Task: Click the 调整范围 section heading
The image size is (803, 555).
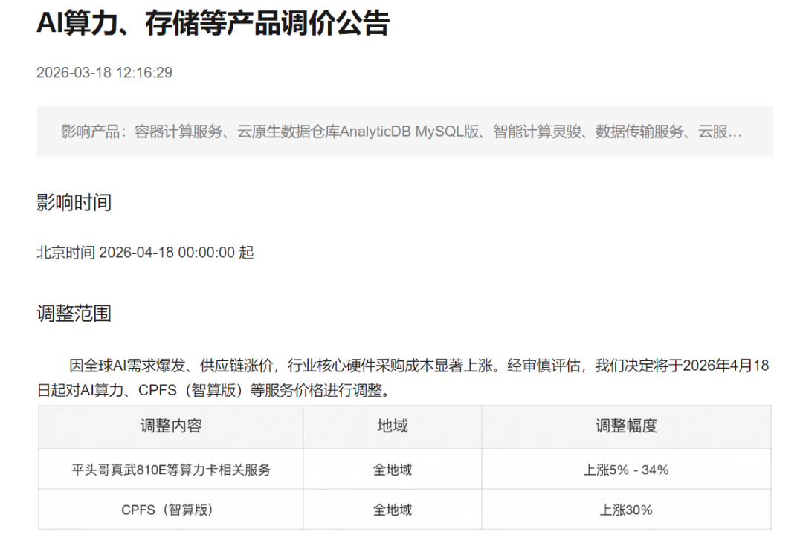Action: click(x=74, y=314)
